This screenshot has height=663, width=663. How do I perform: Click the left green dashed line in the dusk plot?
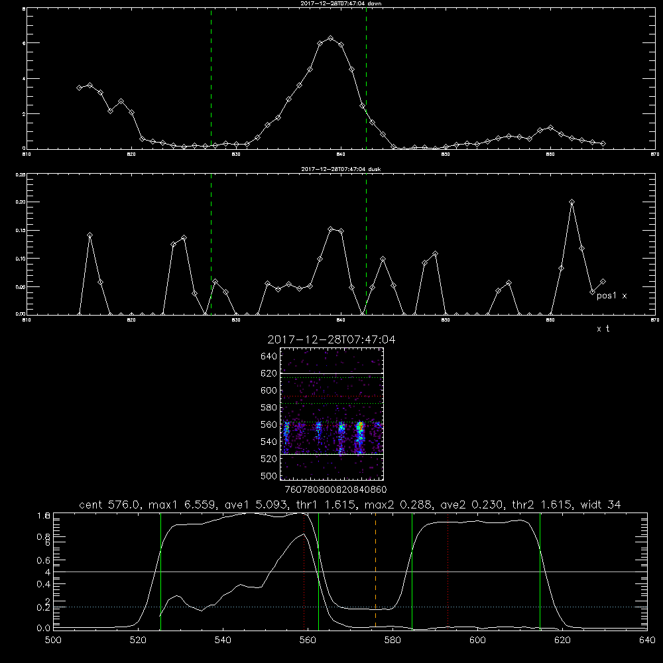coord(211,244)
